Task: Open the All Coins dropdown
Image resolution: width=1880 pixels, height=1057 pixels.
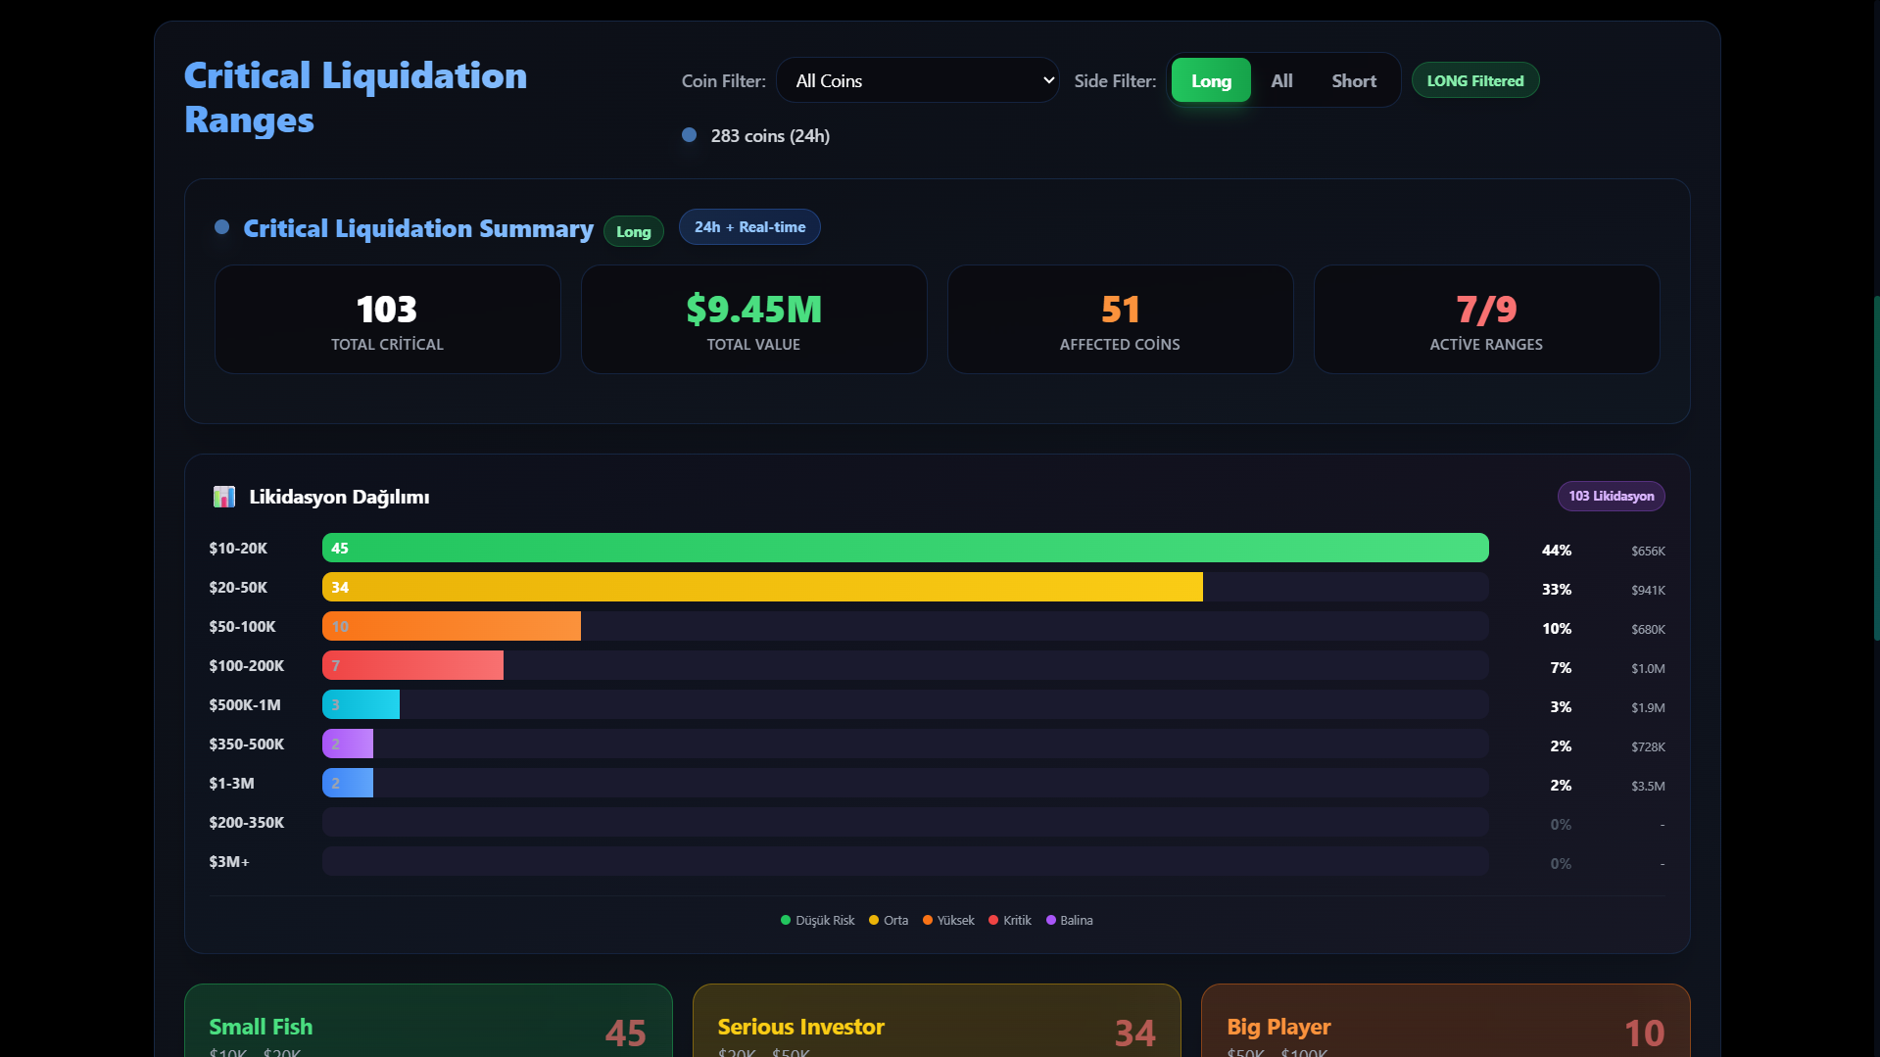Action: 917,80
